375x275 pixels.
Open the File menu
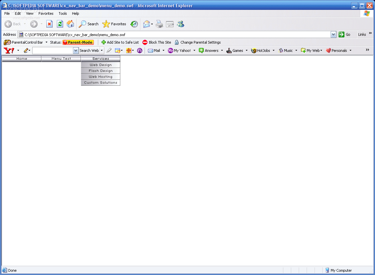tap(7, 13)
